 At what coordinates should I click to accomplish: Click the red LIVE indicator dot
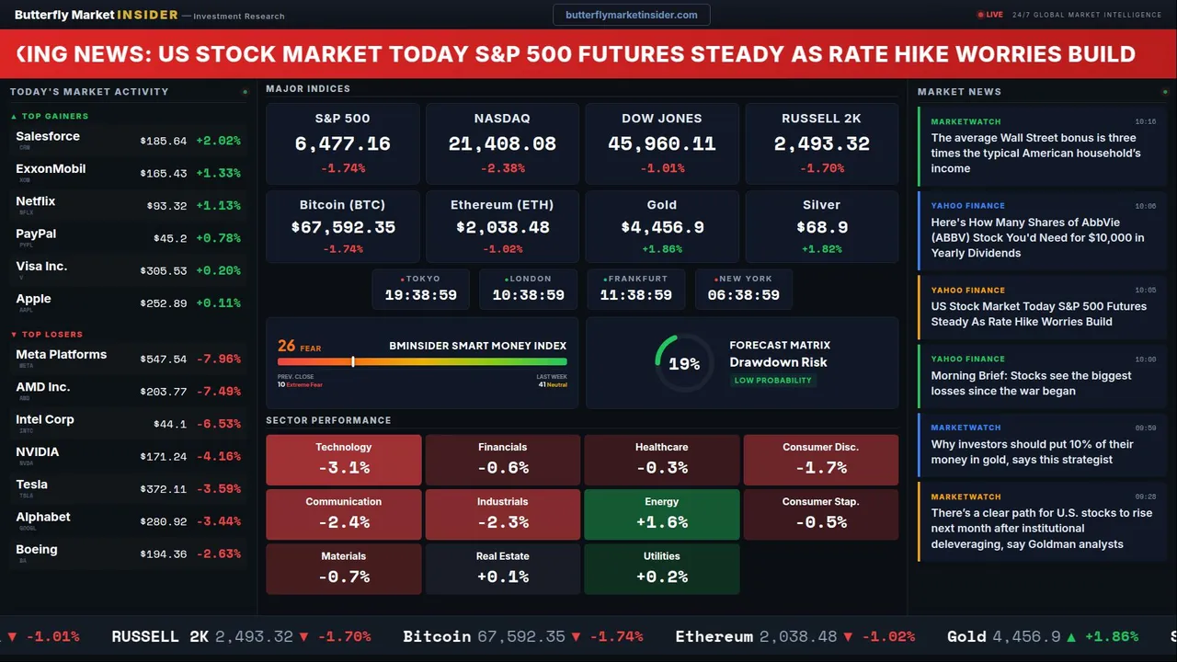(x=981, y=15)
